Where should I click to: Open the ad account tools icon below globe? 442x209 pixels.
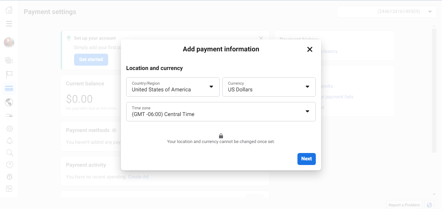pyautogui.click(x=9, y=116)
